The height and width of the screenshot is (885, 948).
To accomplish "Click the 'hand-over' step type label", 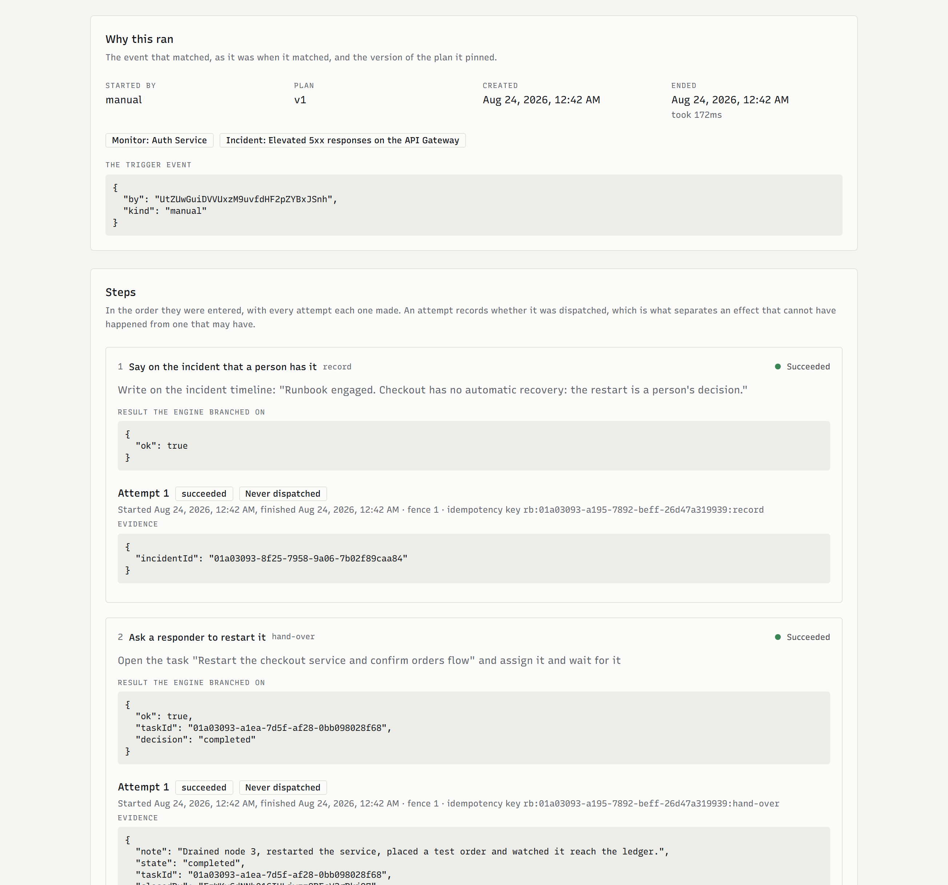I will pyautogui.click(x=293, y=637).
